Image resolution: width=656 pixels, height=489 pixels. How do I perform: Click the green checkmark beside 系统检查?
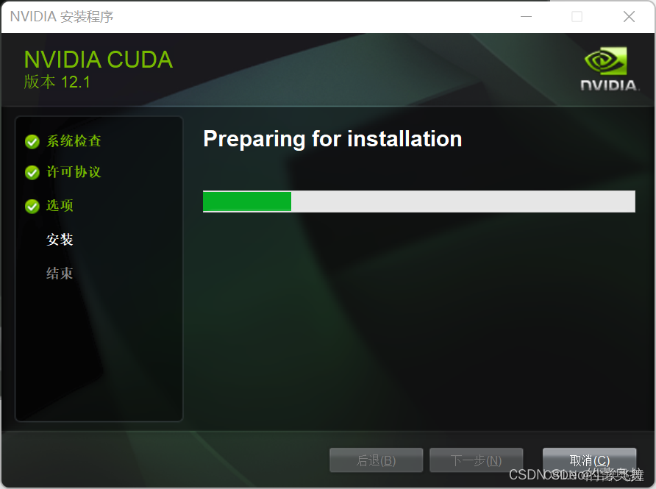tap(32, 142)
